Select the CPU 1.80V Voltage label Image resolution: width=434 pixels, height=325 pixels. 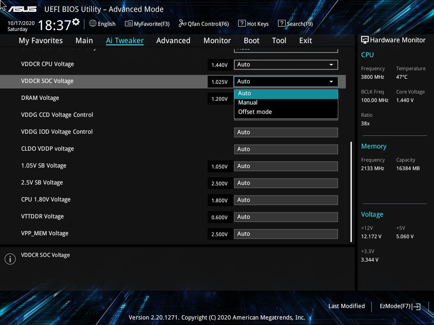pyautogui.click(x=46, y=200)
